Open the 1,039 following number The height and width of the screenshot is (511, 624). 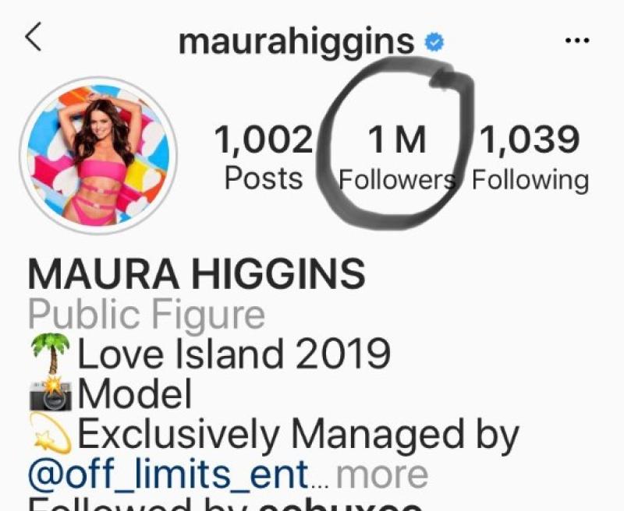coord(530,139)
